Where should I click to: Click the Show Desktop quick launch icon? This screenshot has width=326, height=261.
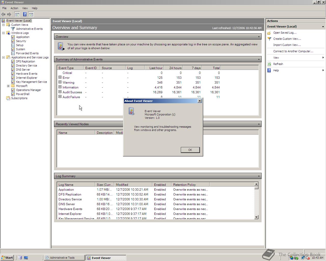pos(26,258)
